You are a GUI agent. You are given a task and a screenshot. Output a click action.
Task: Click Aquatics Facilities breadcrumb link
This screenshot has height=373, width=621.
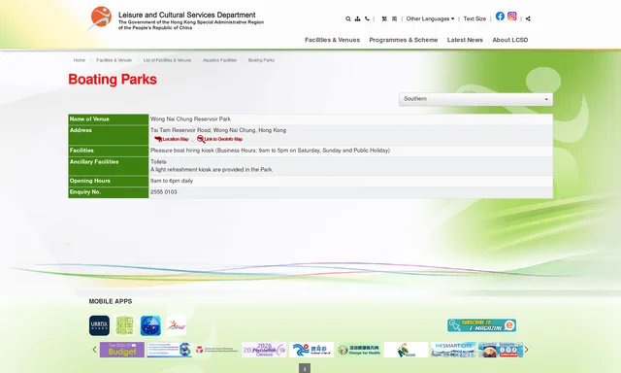[x=220, y=60]
